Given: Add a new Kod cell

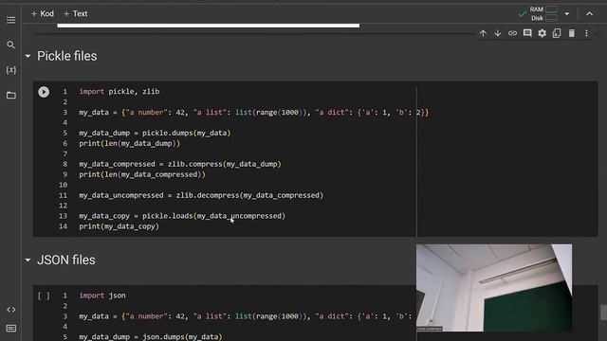Looking at the screenshot, I should [43, 14].
